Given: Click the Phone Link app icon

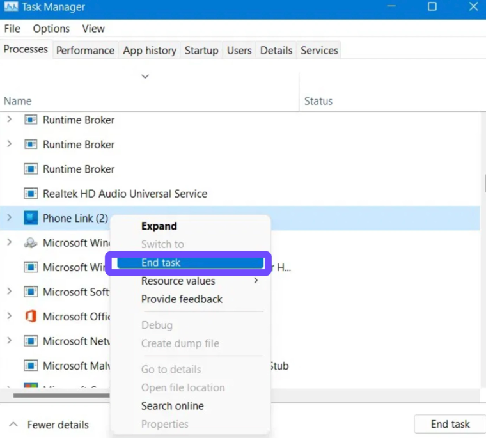Looking at the screenshot, I should pyautogui.click(x=31, y=218).
